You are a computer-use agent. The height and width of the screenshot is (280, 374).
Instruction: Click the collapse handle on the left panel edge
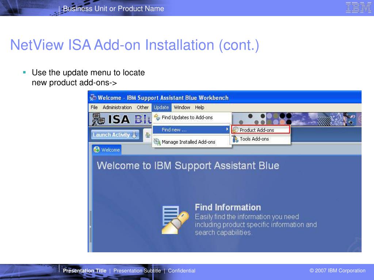(x=91, y=226)
